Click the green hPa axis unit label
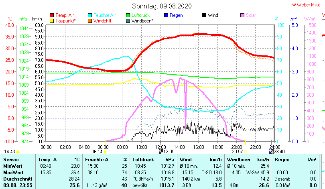 (x=23, y=19)
